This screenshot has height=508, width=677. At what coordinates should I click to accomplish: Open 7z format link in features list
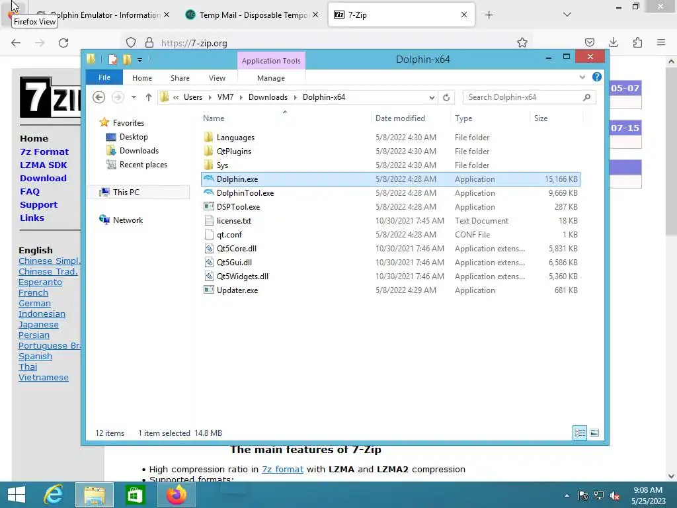click(x=283, y=469)
